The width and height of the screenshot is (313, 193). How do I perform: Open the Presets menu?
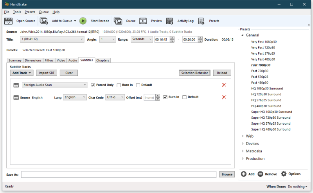coord(30,12)
